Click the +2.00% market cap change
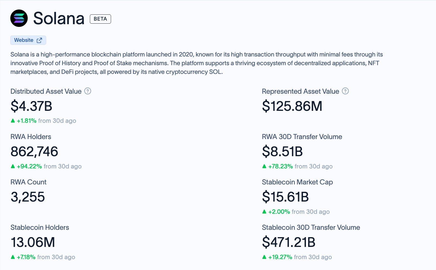Image resolution: width=436 pixels, height=270 pixels. pos(279,212)
